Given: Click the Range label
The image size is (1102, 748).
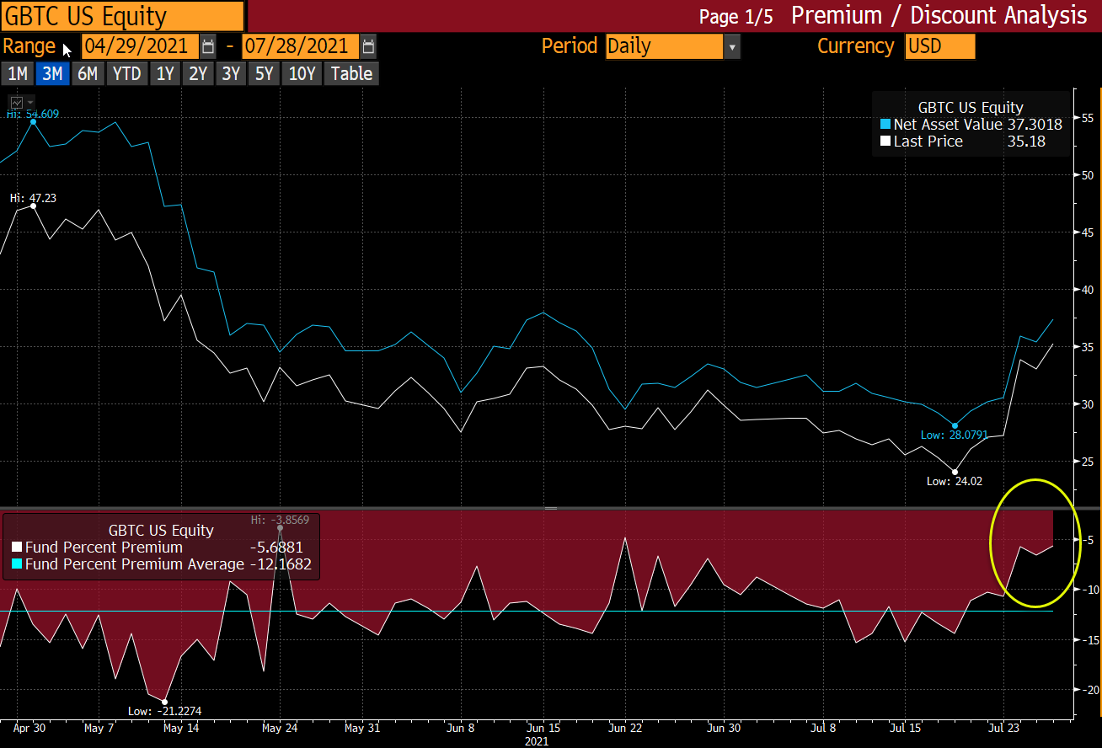Looking at the screenshot, I should pos(29,46).
